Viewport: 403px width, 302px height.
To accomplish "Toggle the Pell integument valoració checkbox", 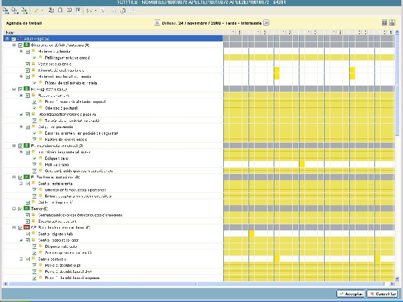I will click(x=35, y=58).
